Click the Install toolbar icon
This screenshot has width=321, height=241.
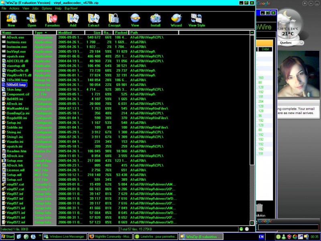point(156,20)
